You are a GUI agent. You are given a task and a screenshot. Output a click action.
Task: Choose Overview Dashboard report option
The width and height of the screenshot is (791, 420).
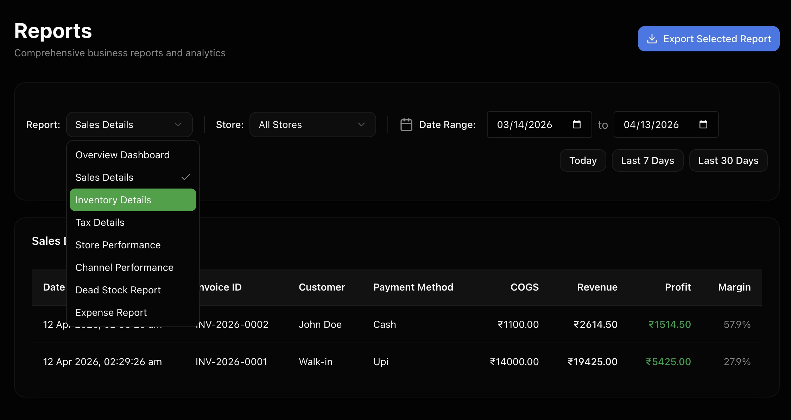click(x=122, y=155)
